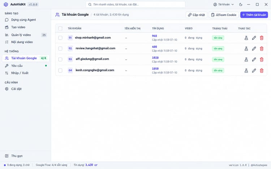
Task: Click the 4/4 badge on Tài khoản Google
Action: [44, 58]
